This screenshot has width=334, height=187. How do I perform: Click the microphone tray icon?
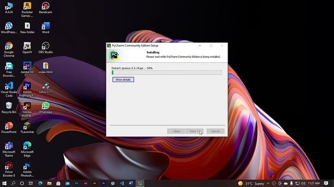pyautogui.click(x=291, y=183)
